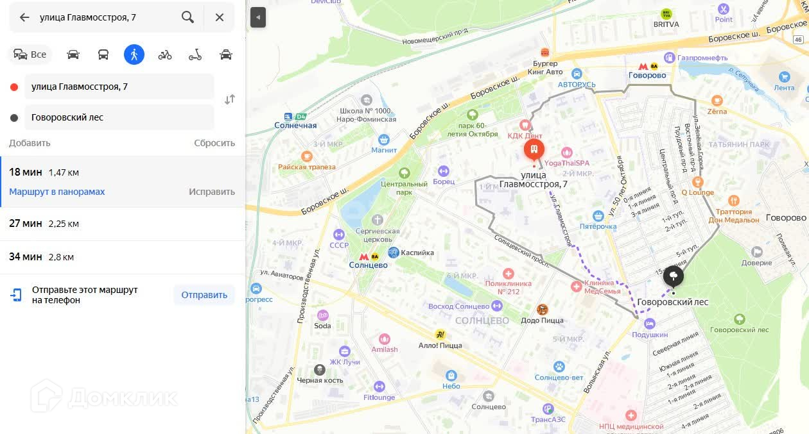Open the Черная кость marker
Viewport: 809px width, 434px height.
pyautogui.click(x=320, y=370)
